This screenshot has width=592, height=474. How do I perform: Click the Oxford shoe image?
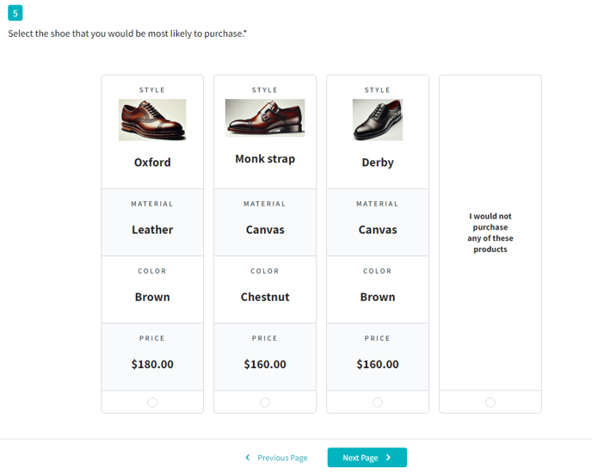[x=152, y=120]
